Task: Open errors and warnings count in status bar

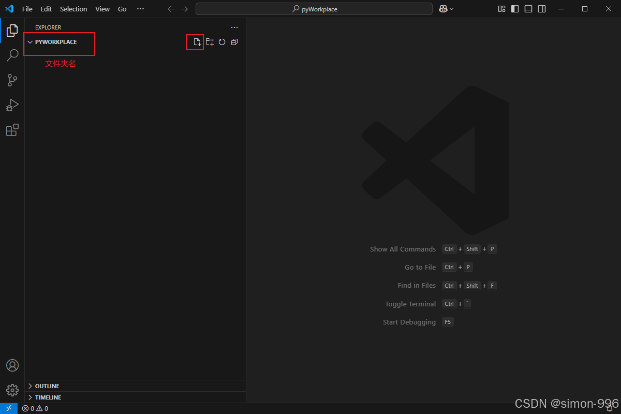Action: point(35,408)
